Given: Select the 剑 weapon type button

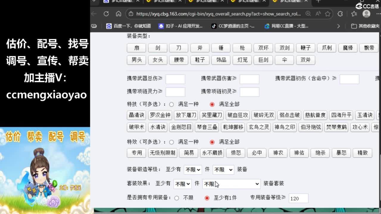Looking at the screenshot, I should click(x=157, y=48).
